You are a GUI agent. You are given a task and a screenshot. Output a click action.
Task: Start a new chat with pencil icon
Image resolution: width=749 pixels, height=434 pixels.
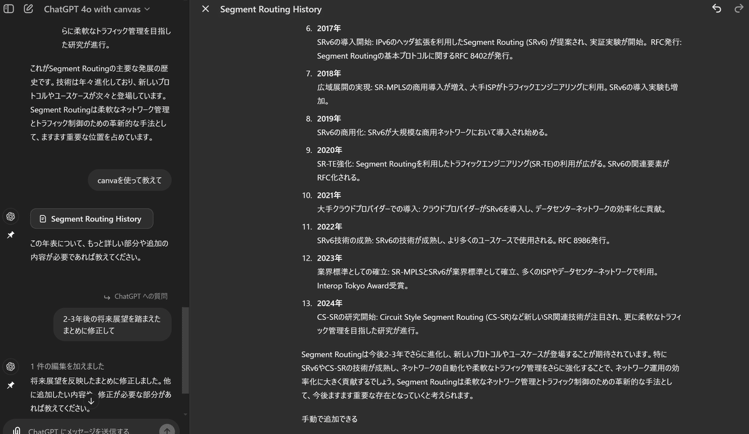pyautogui.click(x=29, y=9)
